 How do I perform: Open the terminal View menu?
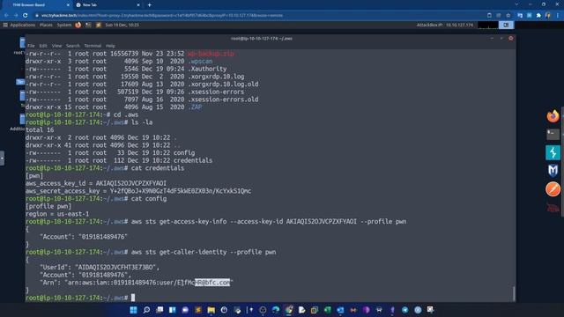(56, 46)
